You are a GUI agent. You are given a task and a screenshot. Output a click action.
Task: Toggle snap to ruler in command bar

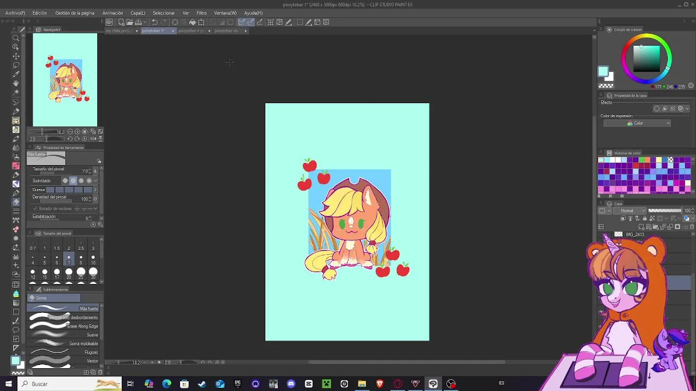coord(241,22)
